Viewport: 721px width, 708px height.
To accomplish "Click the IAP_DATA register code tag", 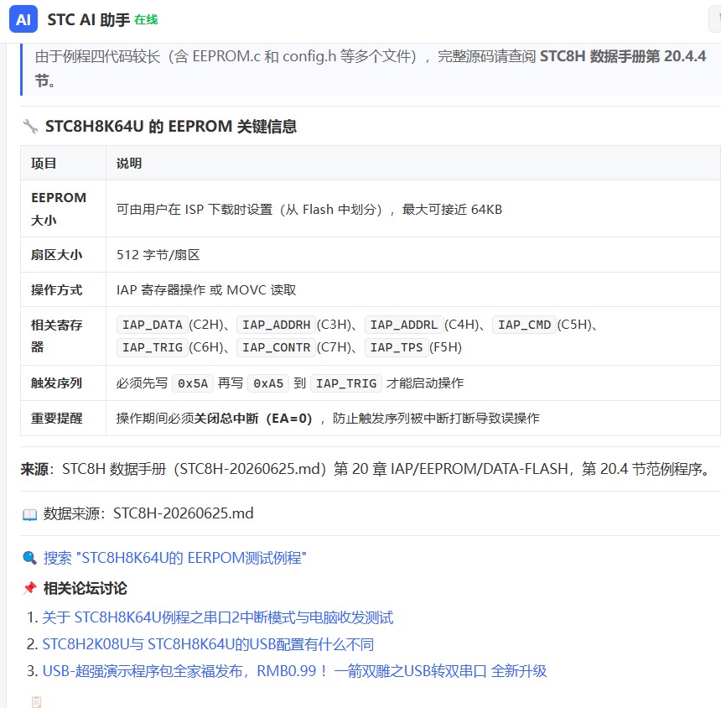I will coord(153,325).
